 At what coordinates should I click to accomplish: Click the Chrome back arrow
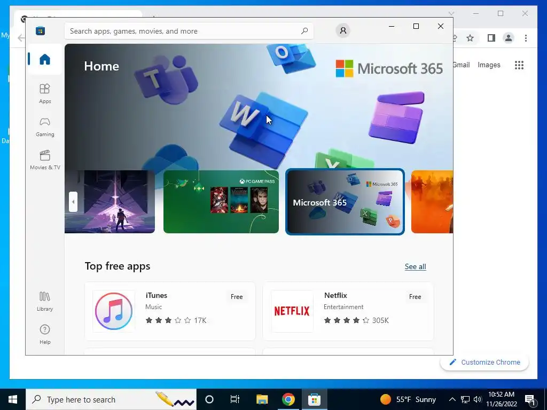(x=21, y=38)
